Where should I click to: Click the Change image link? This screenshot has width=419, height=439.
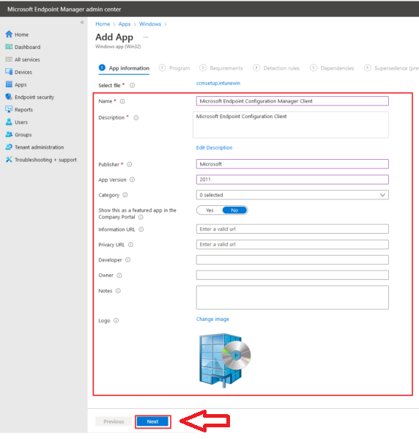[x=212, y=319]
